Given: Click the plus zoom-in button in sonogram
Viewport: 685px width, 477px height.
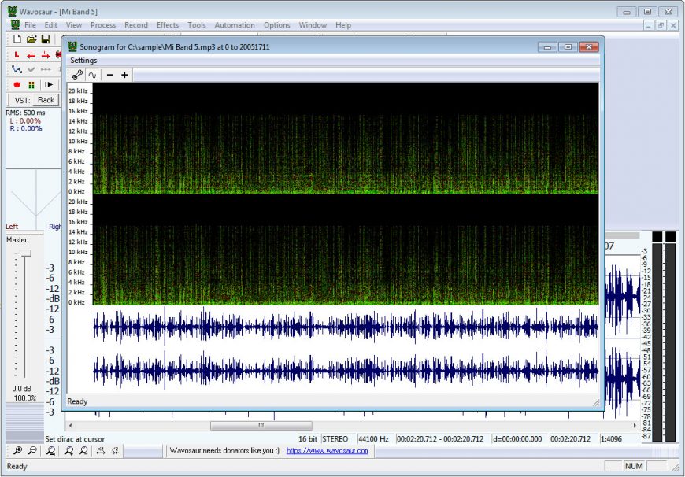Looking at the screenshot, I should click(124, 75).
